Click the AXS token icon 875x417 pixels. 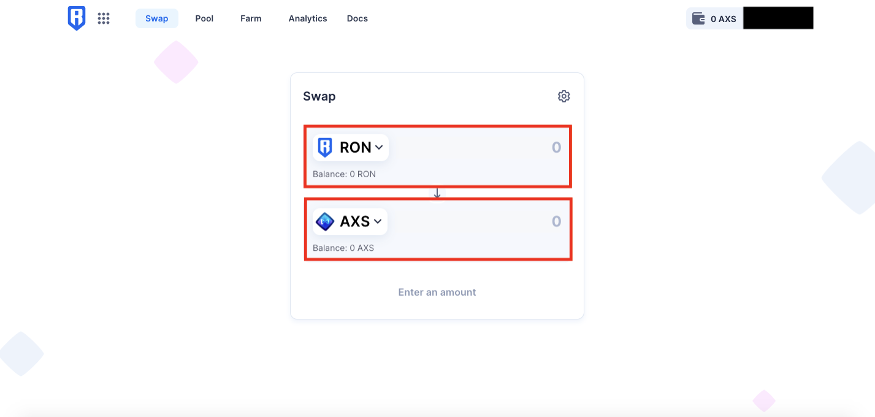coord(324,221)
